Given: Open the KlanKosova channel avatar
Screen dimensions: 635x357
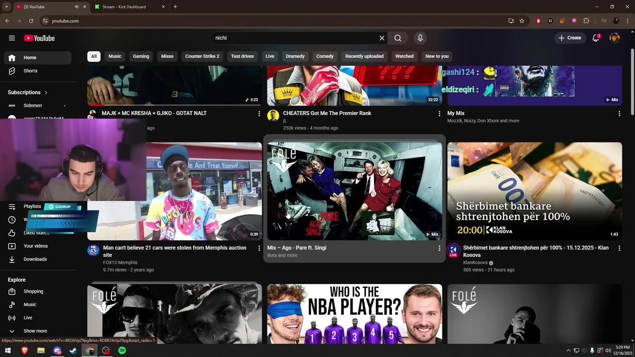Looking at the screenshot, I should 453,250.
